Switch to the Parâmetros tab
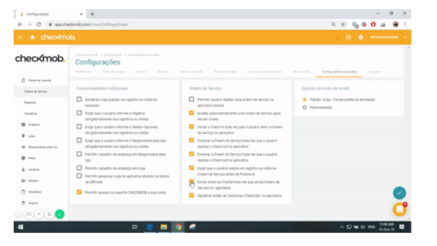 click(83, 72)
